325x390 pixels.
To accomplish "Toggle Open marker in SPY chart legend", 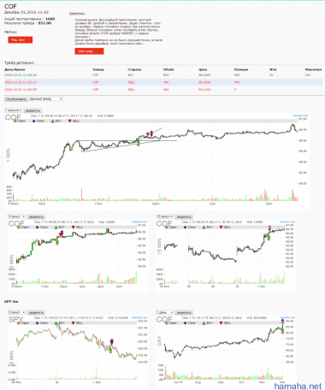I will 19,323.
